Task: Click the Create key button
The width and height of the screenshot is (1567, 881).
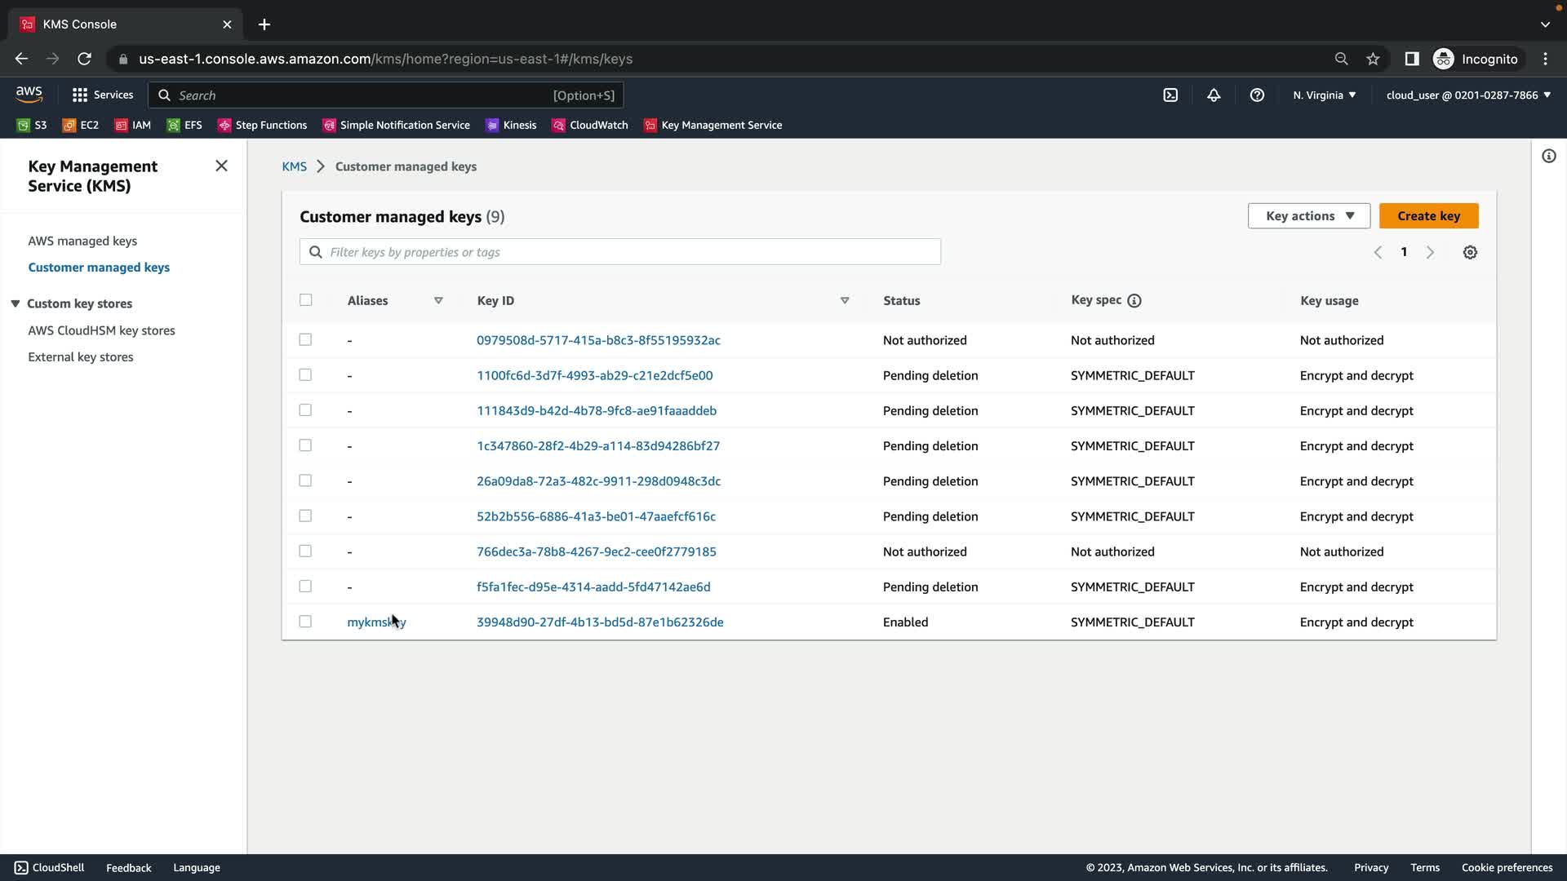Action: (1428, 216)
